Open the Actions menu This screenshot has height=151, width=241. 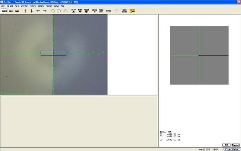33,6
